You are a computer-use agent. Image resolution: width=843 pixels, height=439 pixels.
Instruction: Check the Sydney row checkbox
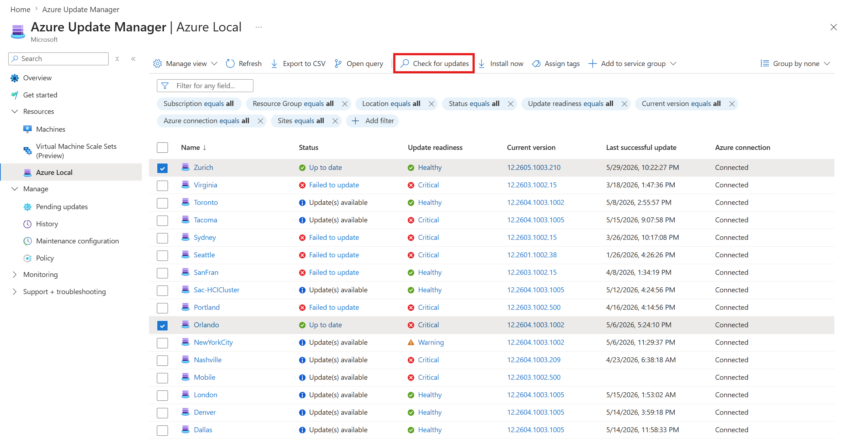click(162, 238)
